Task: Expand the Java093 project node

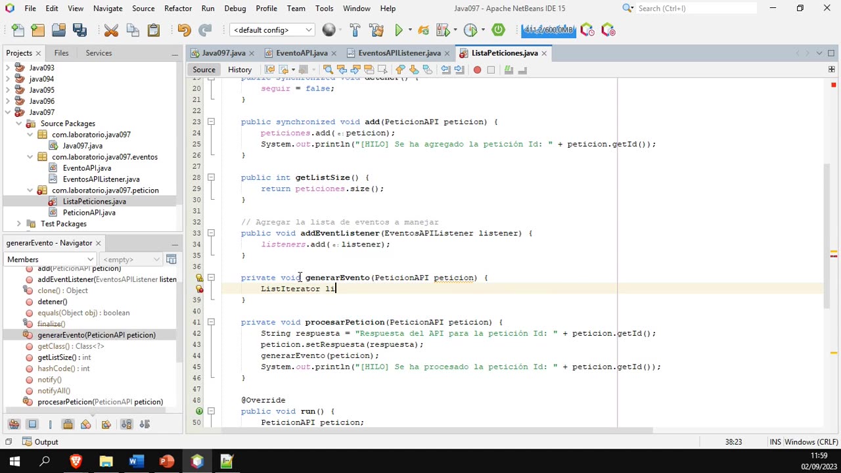Action: point(8,68)
